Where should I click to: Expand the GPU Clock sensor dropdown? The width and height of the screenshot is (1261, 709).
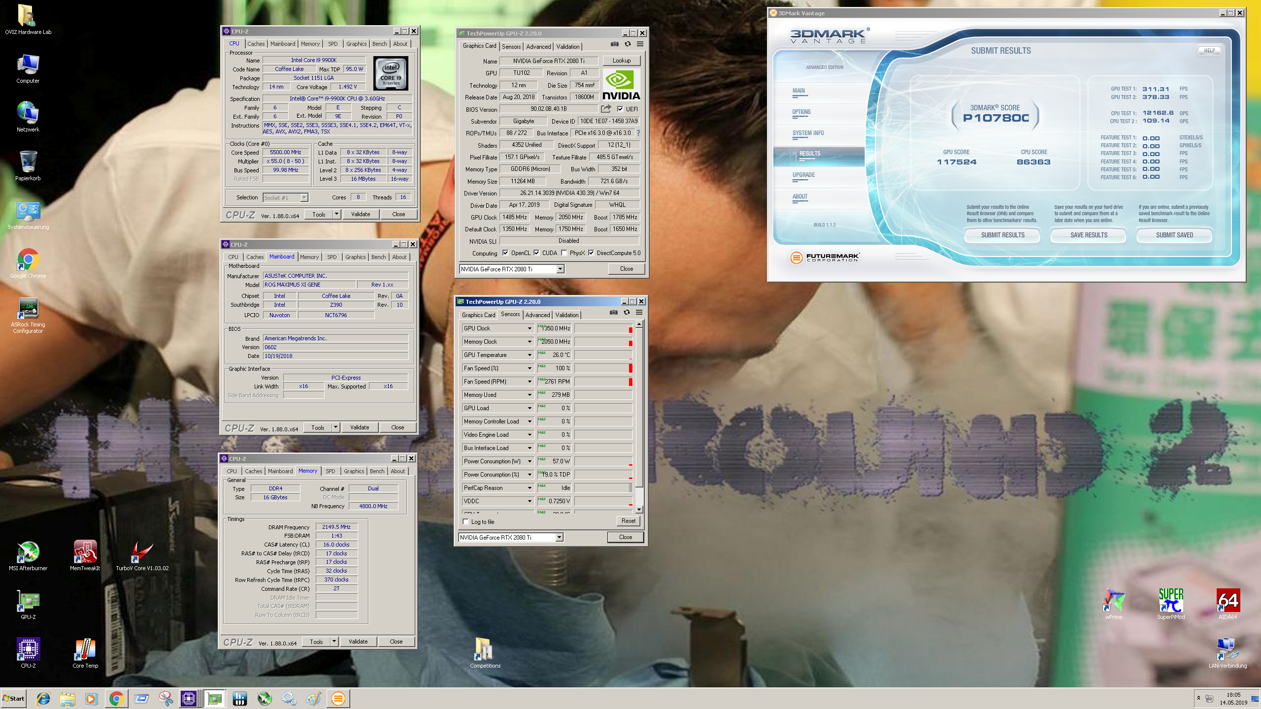pos(530,328)
